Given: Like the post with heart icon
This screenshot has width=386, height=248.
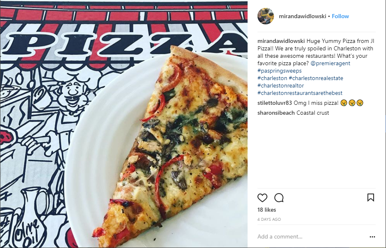Looking at the screenshot, I should [262, 198].
